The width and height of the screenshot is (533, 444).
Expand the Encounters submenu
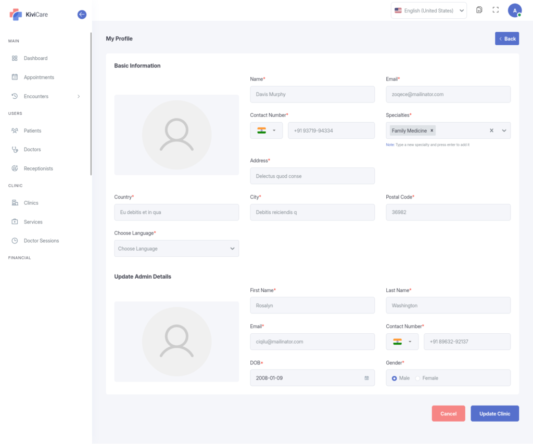click(79, 96)
